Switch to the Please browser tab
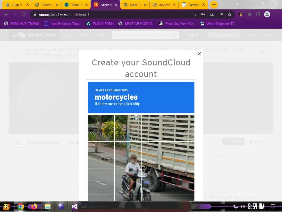 46,5
